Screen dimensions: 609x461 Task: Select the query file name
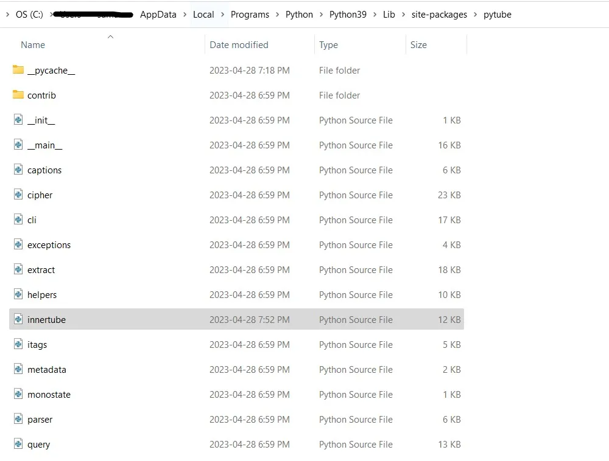(x=38, y=445)
